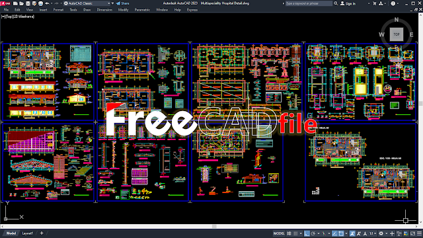
Task: Click the Plot printer icon
Action: pyautogui.click(x=40, y=3)
